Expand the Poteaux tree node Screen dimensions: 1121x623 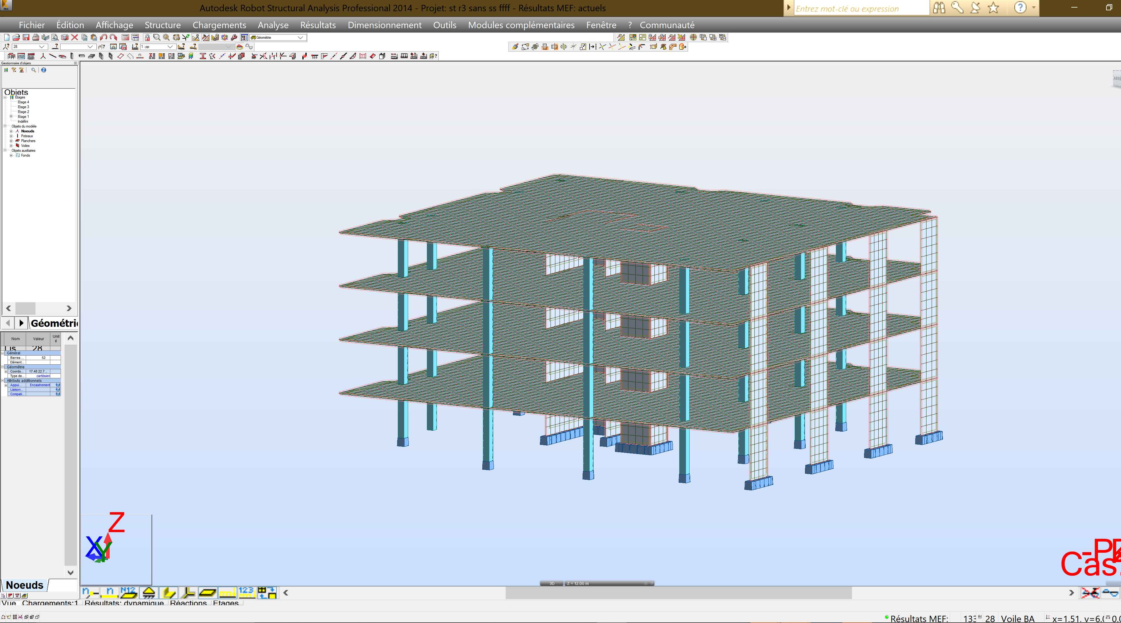(x=11, y=136)
